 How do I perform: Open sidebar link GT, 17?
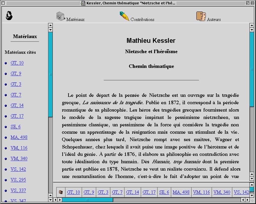tap(17, 116)
